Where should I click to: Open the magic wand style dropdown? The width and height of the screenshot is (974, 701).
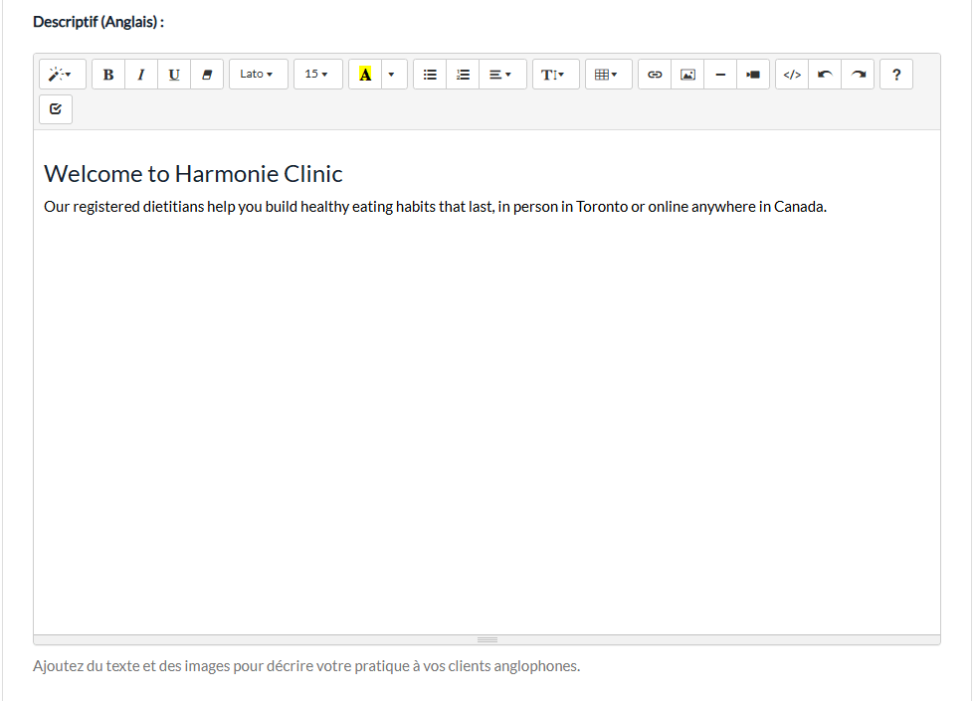pyautogui.click(x=61, y=75)
